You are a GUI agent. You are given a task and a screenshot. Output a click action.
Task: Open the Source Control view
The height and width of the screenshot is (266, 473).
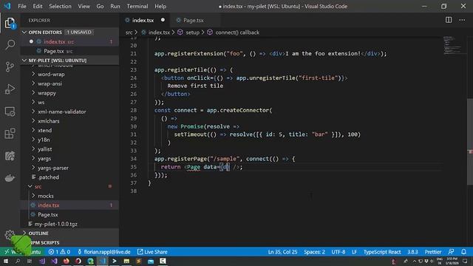click(10, 66)
